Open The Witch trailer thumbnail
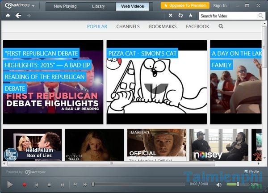Viewport: 268px width, 193px height. pos(95,145)
